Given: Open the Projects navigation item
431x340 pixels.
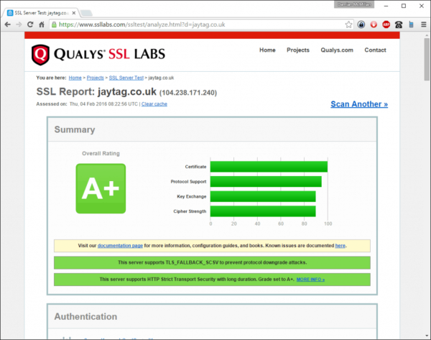Looking at the screenshot, I should coord(298,50).
